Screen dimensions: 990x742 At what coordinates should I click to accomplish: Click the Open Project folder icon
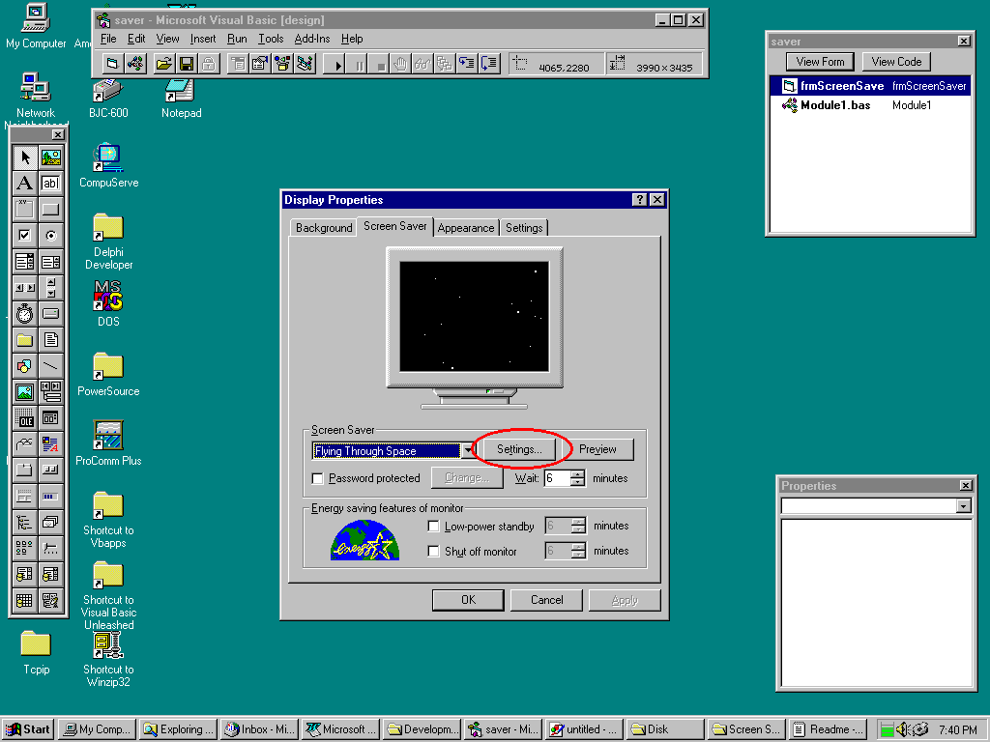tap(163, 65)
